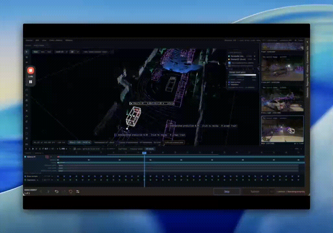
Task: Open the first menu in the top menu bar
Action: [x=29, y=40]
